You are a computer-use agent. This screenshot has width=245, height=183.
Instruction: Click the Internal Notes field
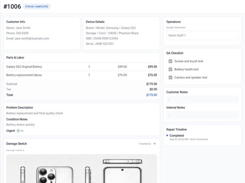tap(202, 115)
